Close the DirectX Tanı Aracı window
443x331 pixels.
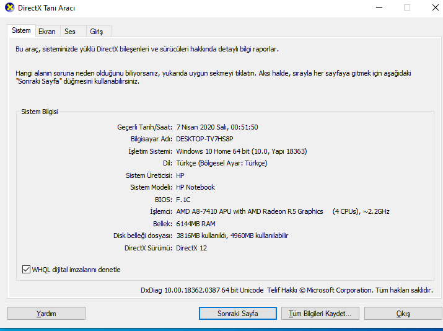click(x=436, y=7)
